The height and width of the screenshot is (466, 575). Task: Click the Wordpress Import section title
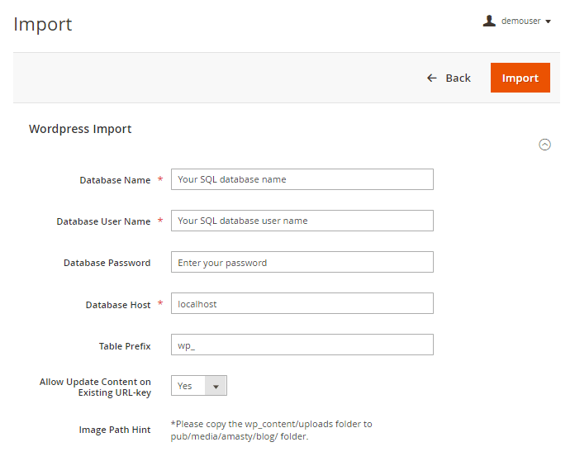[x=80, y=129]
